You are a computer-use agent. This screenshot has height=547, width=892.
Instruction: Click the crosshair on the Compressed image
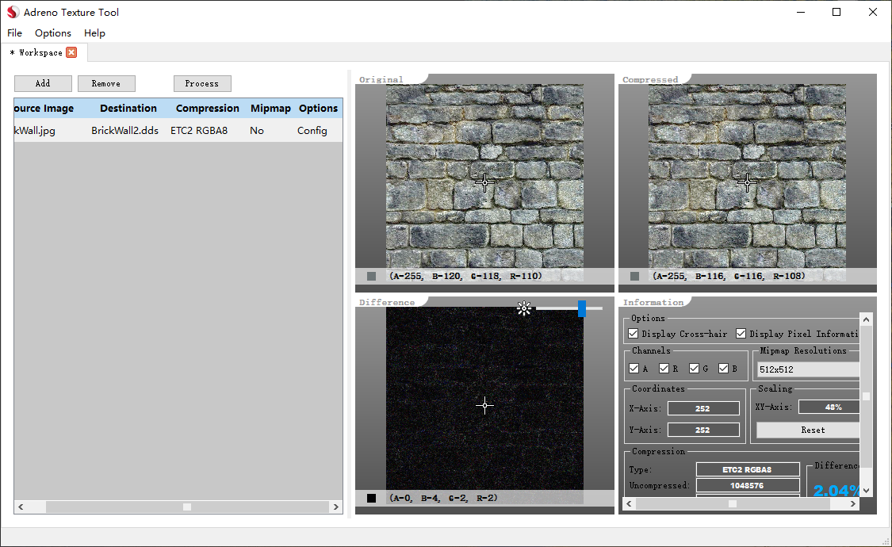(747, 182)
